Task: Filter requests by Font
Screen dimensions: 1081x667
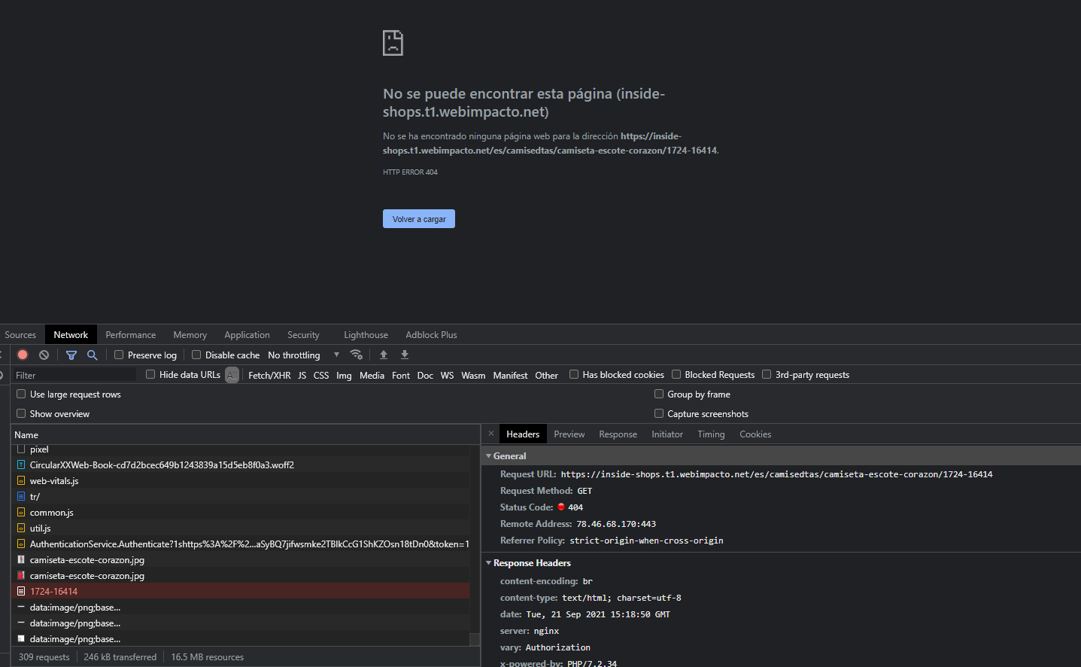Action: pyautogui.click(x=401, y=375)
